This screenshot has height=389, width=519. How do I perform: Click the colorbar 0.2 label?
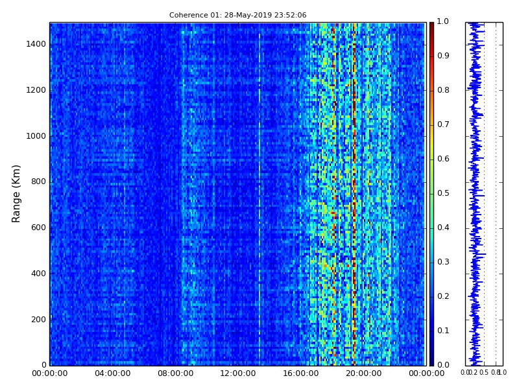click(443, 296)
